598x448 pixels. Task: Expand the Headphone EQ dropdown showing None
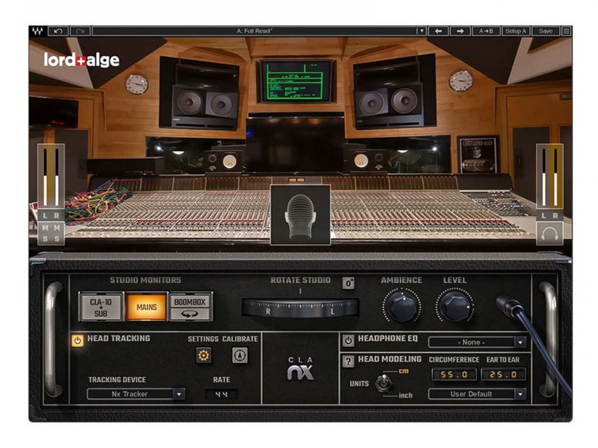477,342
